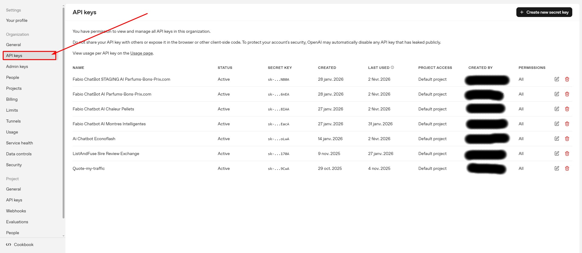Open Data controls

point(19,154)
